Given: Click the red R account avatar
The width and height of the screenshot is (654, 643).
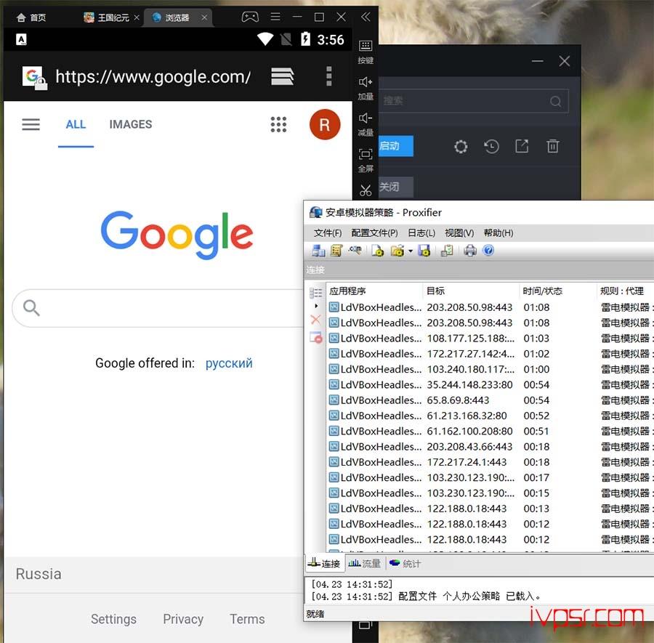Looking at the screenshot, I should (x=325, y=124).
